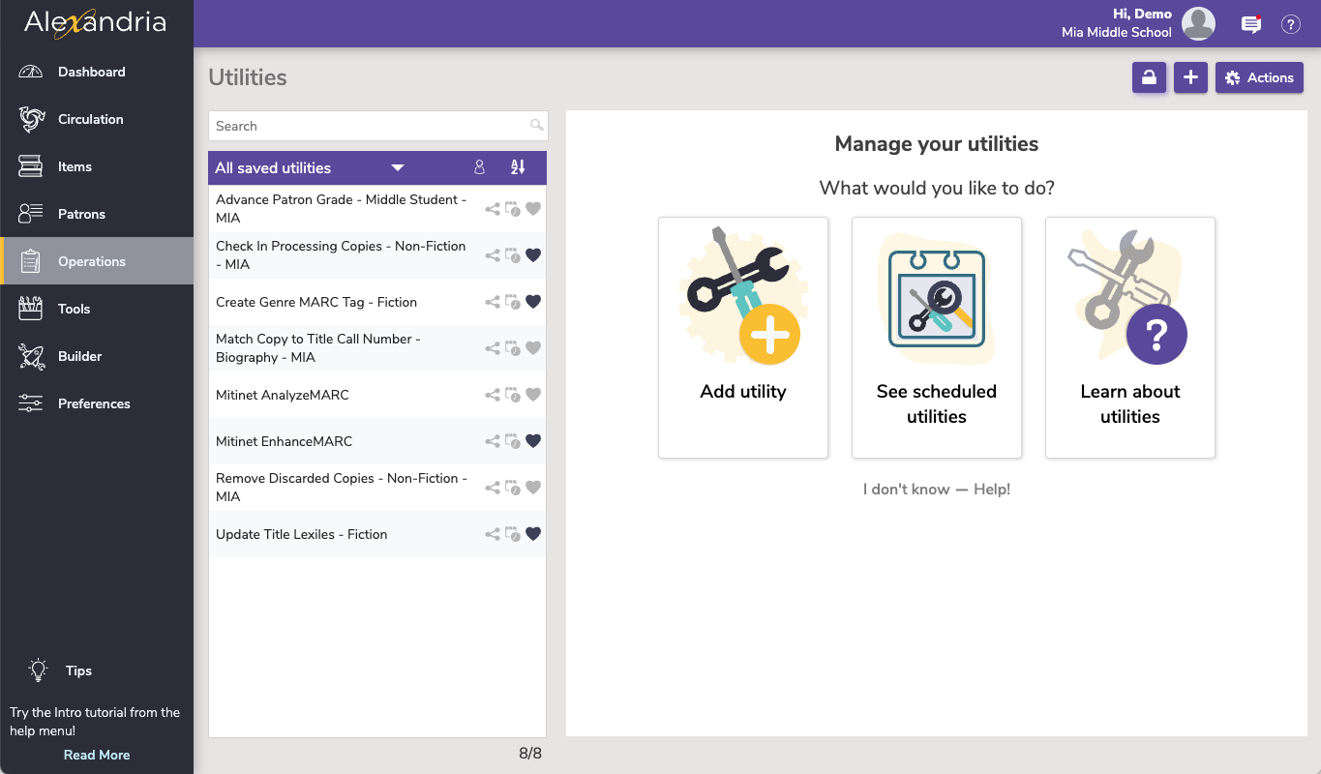Open the Items module
This screenshot has width=1321, height=774.
click(x=73, y=166)
